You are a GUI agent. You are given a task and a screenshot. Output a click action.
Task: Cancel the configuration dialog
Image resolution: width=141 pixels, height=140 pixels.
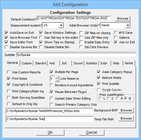tap(92, 132)
